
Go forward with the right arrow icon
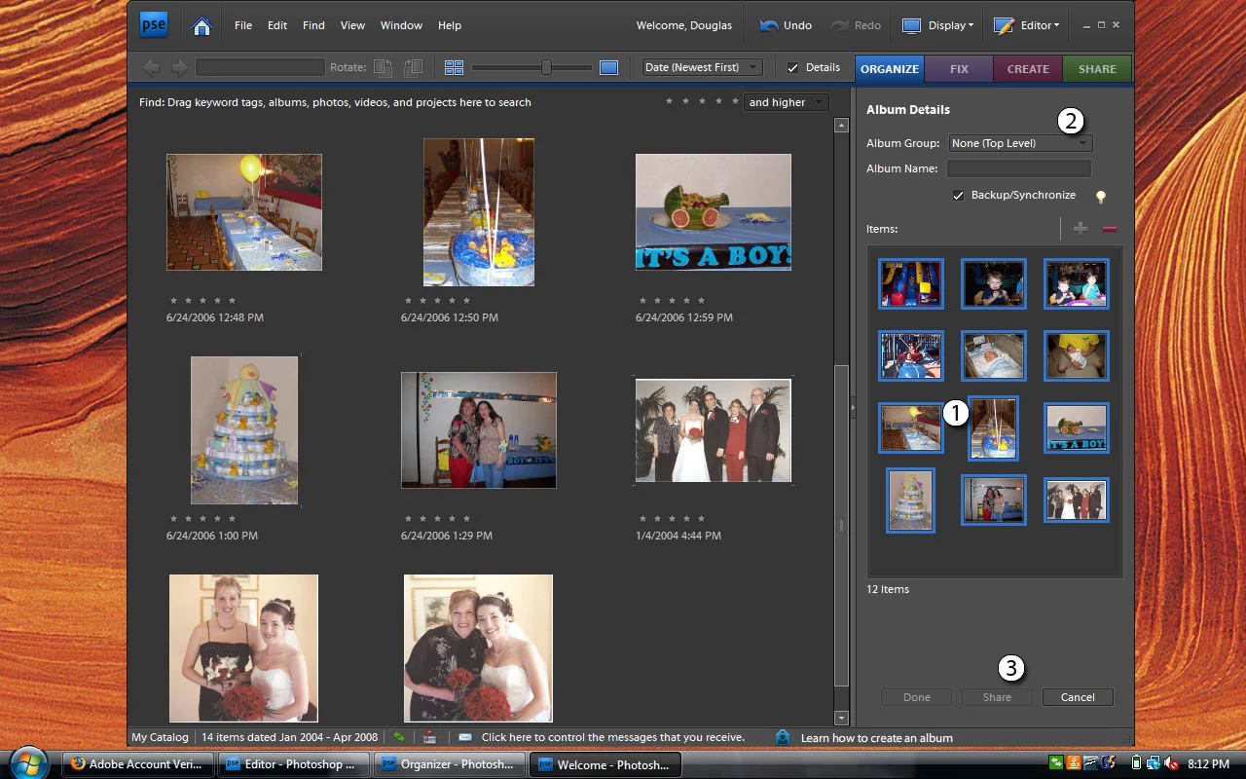[x=179, y=67]
